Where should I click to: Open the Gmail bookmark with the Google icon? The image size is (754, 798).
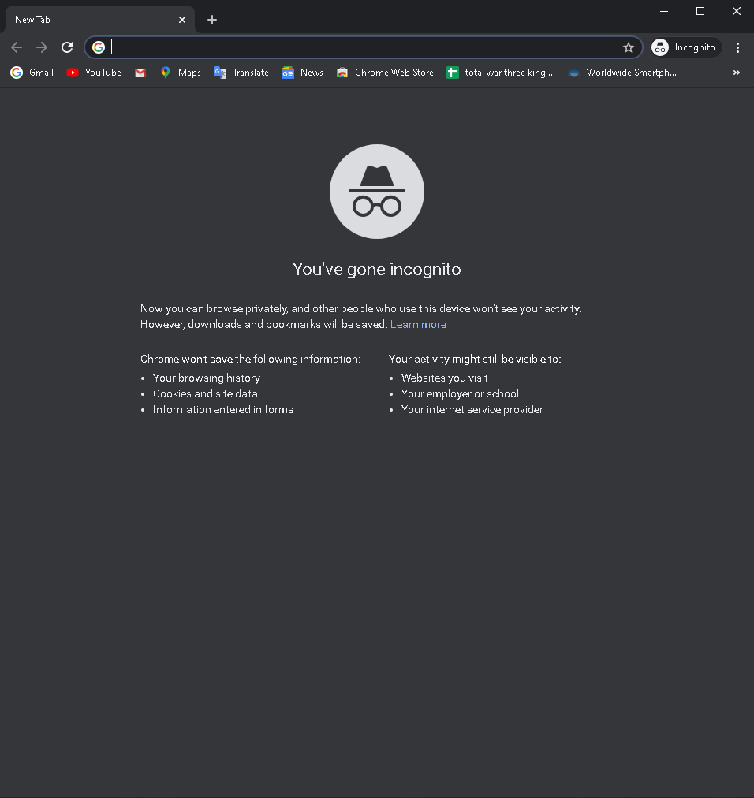click(32, 73)
